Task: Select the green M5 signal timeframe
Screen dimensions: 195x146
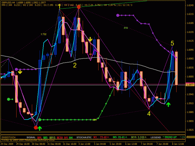Action: pyautogui.click(x=45, y=138)
